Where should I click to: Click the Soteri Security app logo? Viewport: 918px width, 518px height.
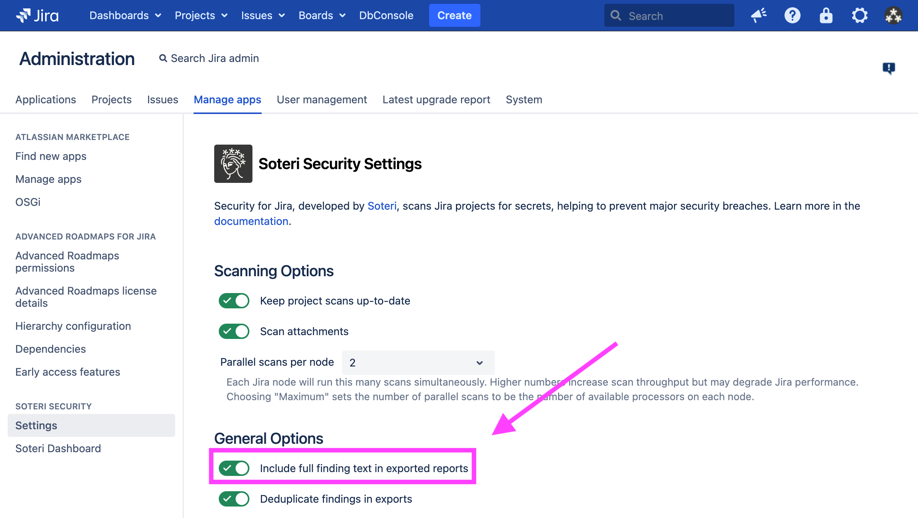(x=233, y=164)
